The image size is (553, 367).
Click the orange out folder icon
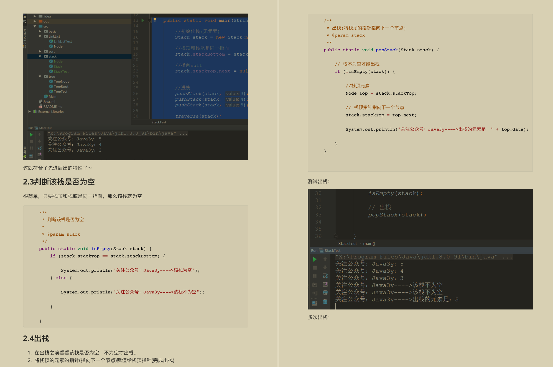[x=40, y=21]
